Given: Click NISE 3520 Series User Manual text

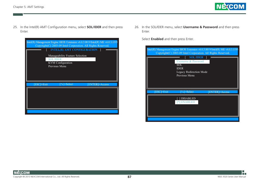Looking at the screenshot, I should coord(232,177).
